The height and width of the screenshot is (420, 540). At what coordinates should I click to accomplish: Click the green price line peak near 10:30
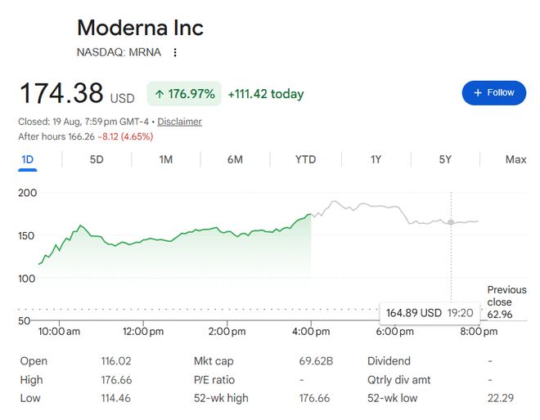(80, 226)
